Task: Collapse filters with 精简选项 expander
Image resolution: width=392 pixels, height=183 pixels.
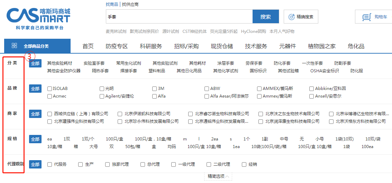Action: 218,176
